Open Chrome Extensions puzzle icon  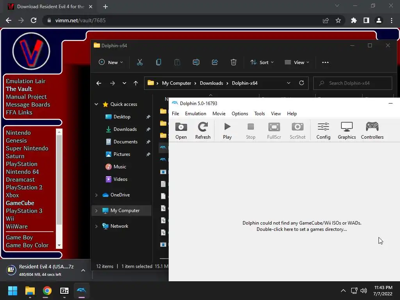(x=354, y=20)
